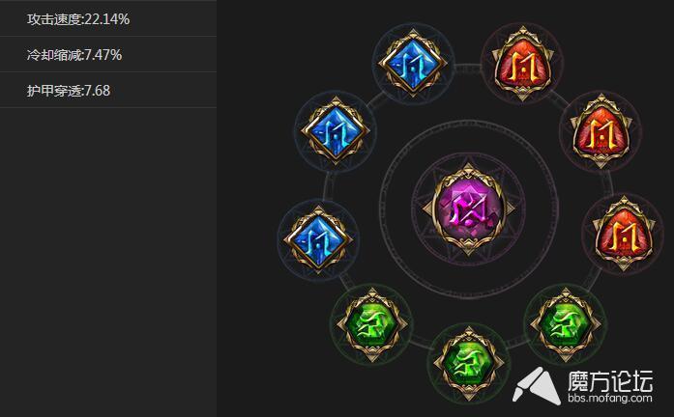Open the bbs.mofang.com watermark link
The width and height of the screenshot is (674, 417).
pos(609,398)
